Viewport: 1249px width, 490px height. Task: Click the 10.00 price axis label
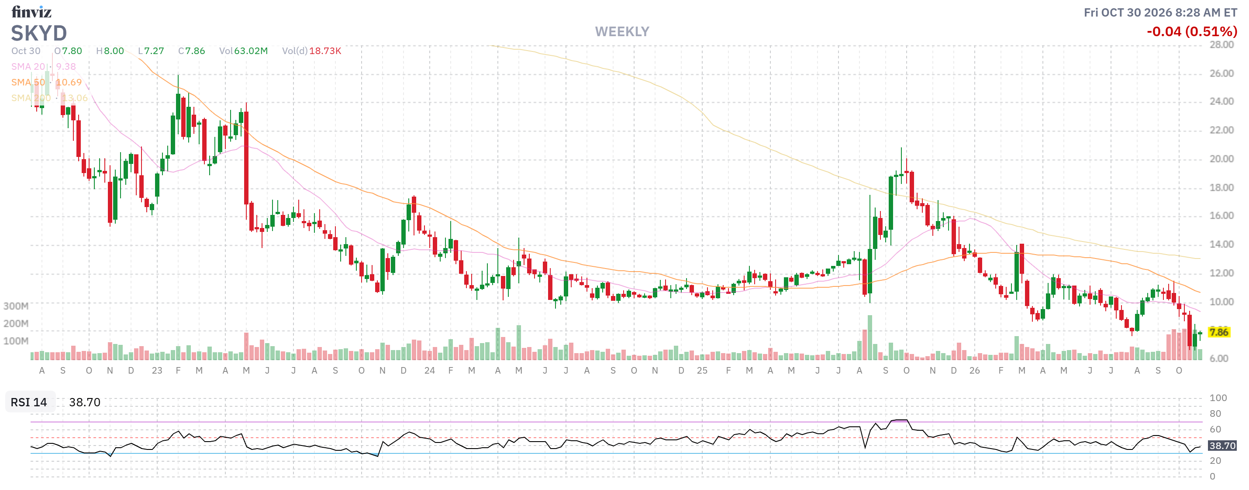click(x=1221, y=302)
